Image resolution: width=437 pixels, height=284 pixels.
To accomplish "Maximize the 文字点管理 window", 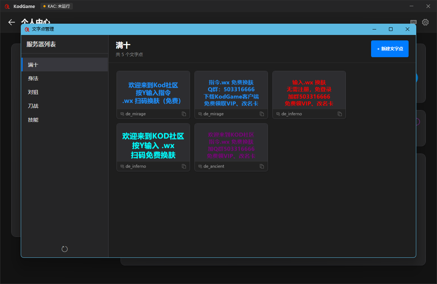I will 391,29.
